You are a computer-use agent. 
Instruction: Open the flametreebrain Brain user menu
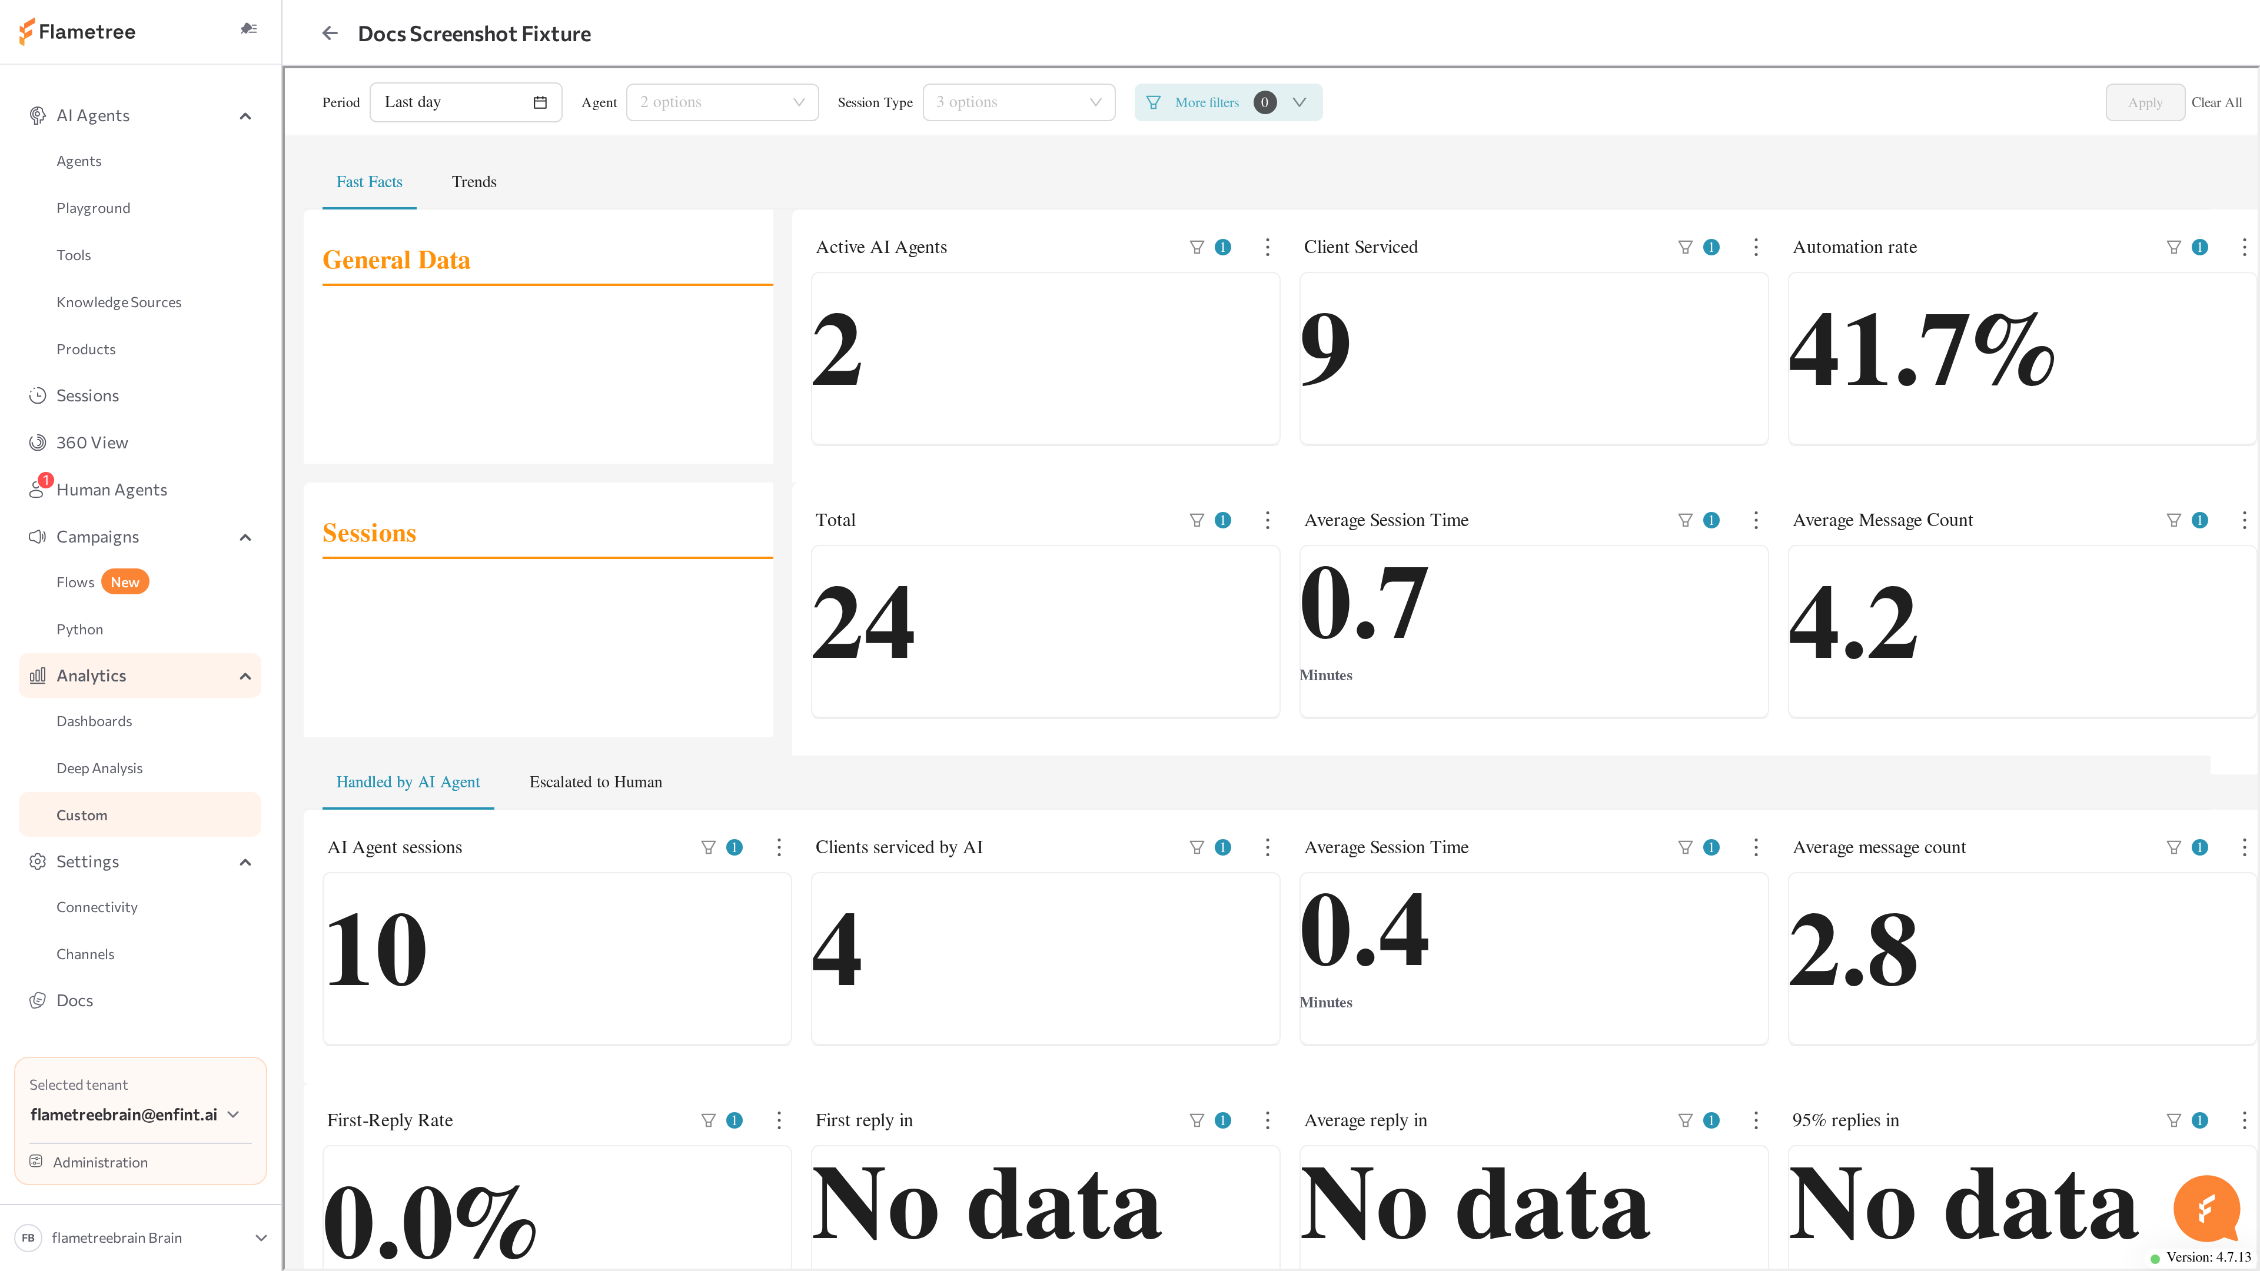pos(141,1237)
